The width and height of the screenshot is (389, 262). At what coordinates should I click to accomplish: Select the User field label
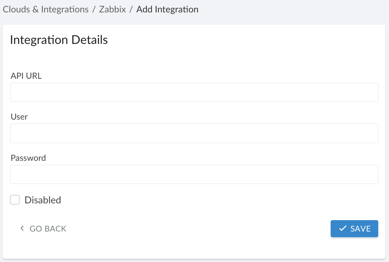[19, 117]
